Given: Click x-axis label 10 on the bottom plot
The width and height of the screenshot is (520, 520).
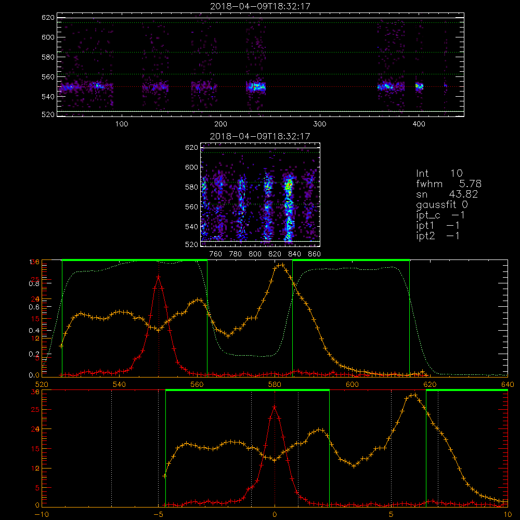Looking at the screenshot, I should (x=508, y=515).
